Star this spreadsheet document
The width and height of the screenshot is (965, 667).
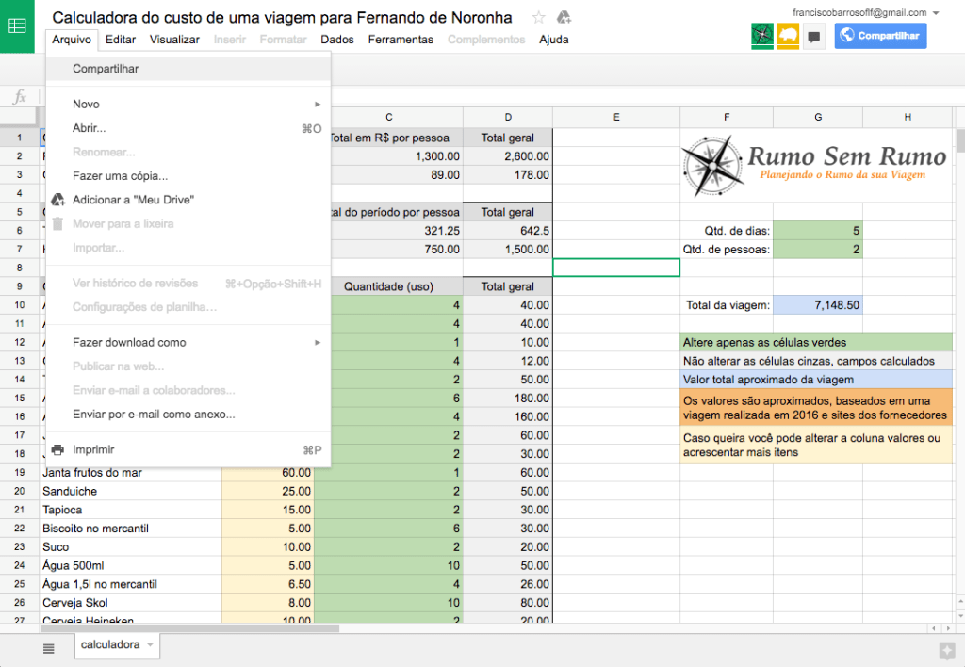[538, 17]
